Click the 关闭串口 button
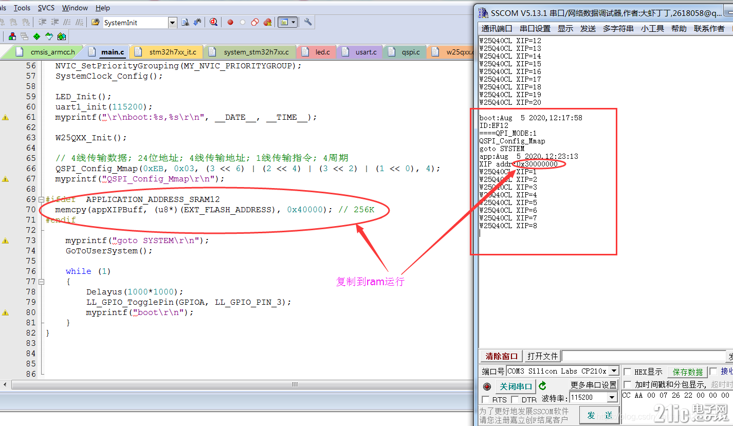Image resolution: width=733 pixels, height=426 pixels. (516, 386)
